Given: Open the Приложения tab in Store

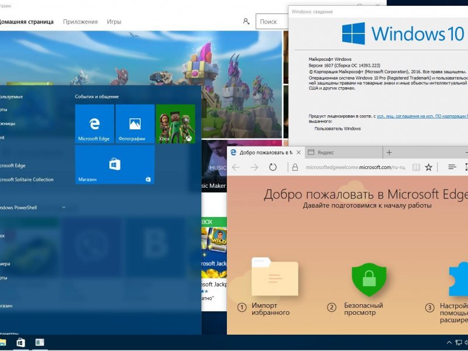Looking at the screenshot, I should (80, 22).
